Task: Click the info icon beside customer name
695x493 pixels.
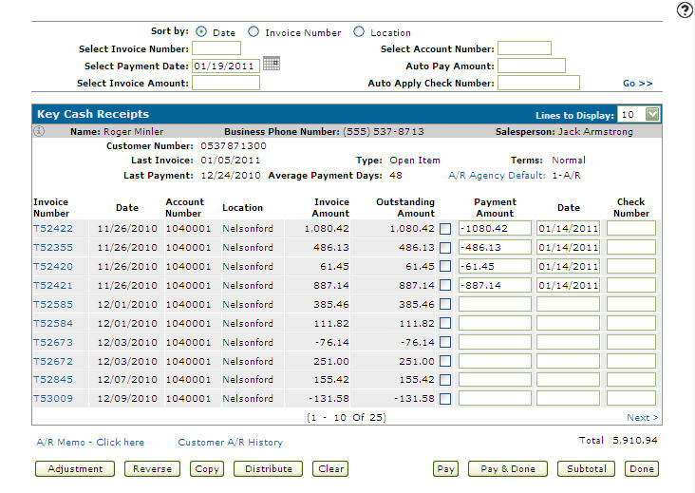Action: coord(40,132)
